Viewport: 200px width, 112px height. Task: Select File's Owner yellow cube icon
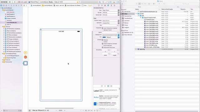(x=26, y=53)
